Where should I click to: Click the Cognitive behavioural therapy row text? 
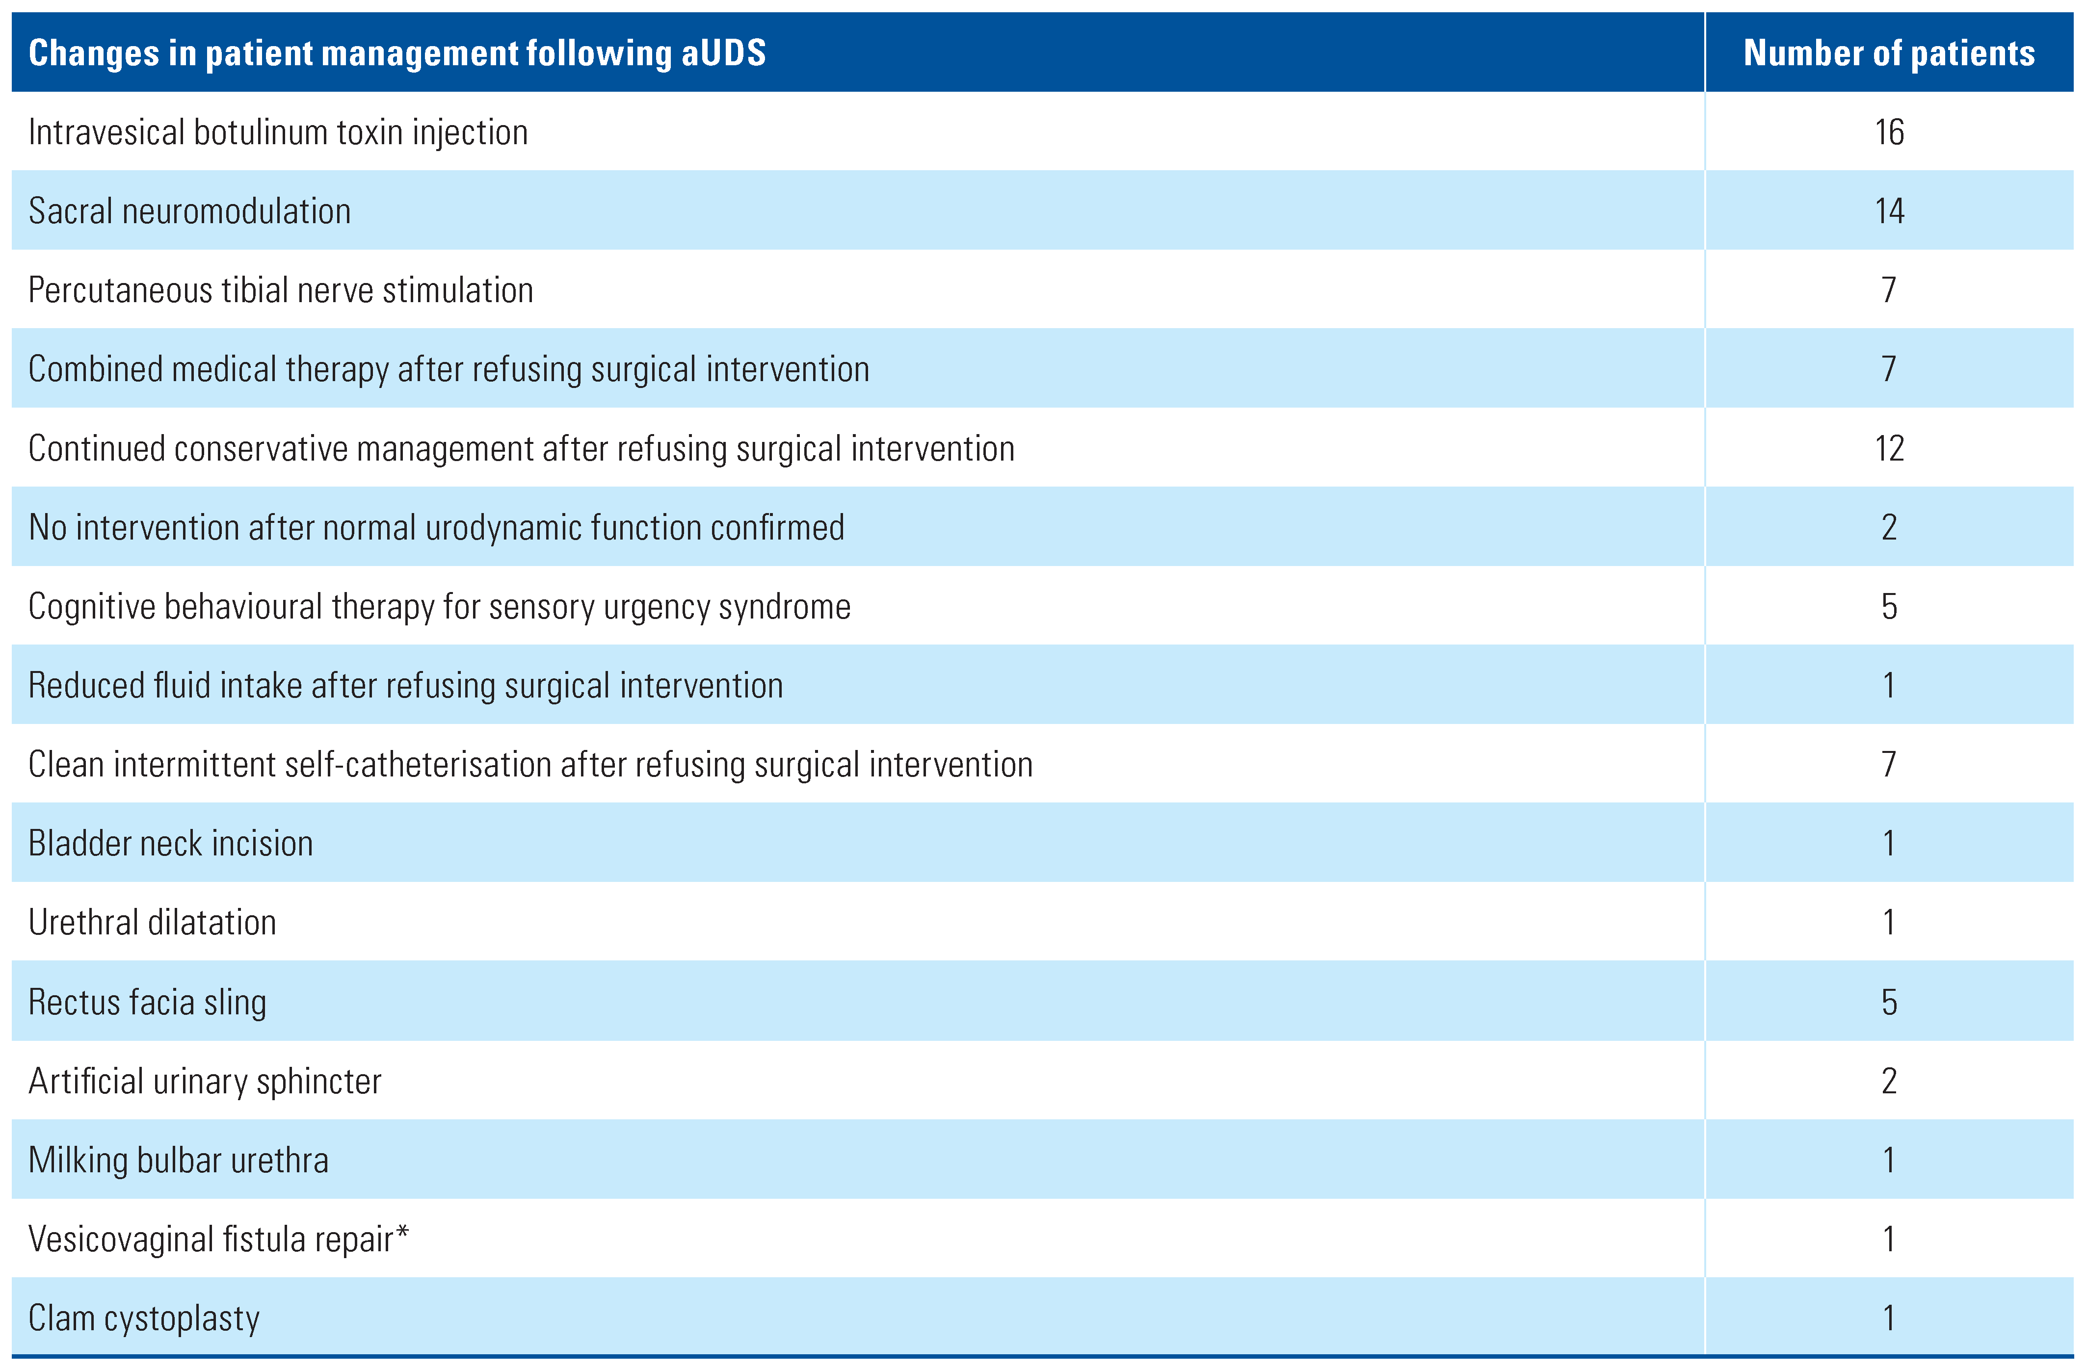pos(439,606)
